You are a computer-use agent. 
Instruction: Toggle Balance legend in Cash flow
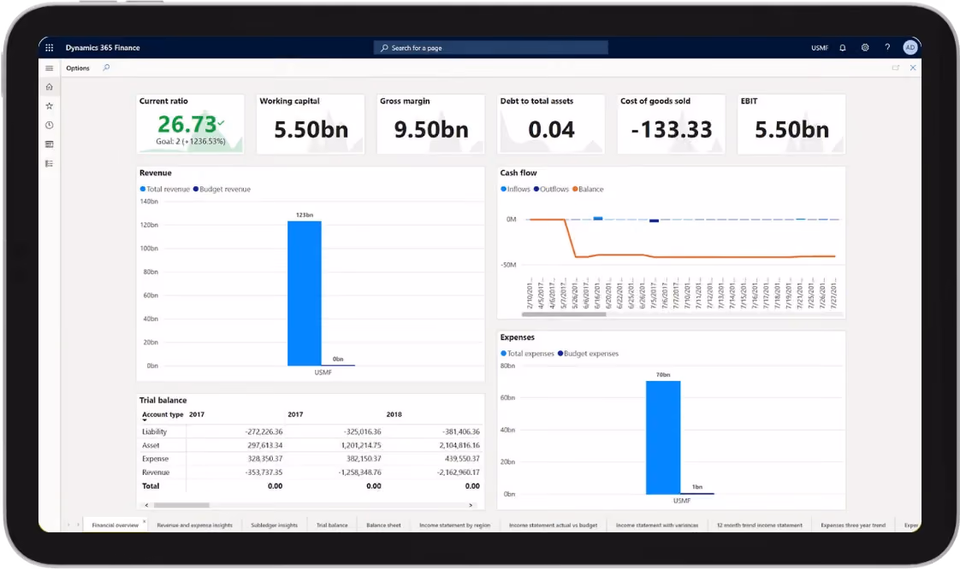click(588, 190)
